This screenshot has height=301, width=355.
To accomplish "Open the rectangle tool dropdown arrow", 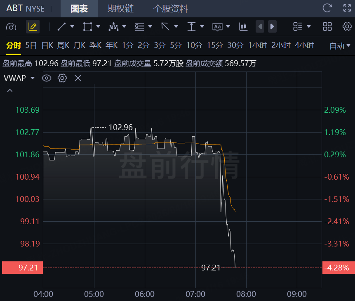I will [x=98, y=26].
